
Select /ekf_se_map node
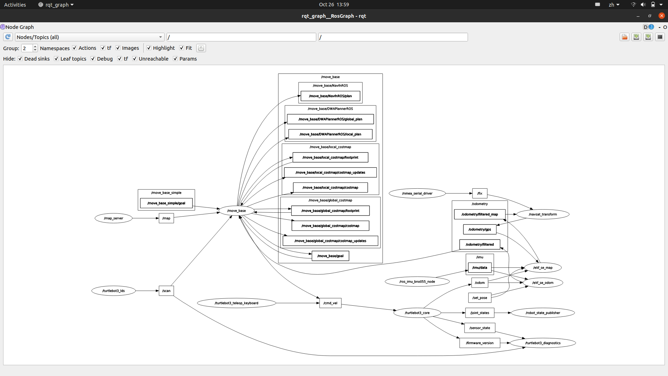pyautogui.click(x=543, y=268)
